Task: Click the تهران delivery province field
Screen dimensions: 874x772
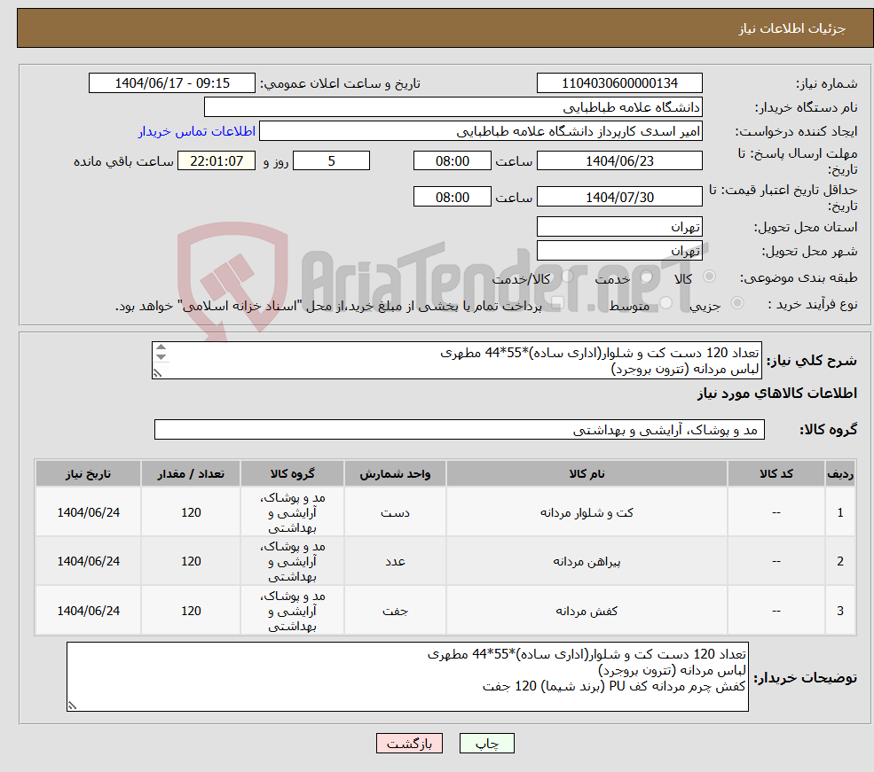Action: (619, 227)
